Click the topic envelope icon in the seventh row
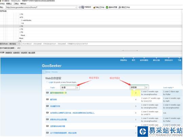This screenshot has height=137, width=183. 47,133
